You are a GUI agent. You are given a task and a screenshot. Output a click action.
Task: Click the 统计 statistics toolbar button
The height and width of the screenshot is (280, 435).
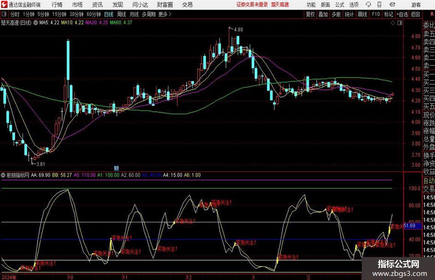(349, 14)
